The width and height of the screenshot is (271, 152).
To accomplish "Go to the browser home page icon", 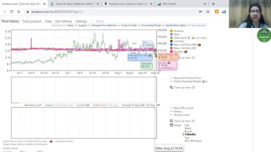I will (19, 12).
